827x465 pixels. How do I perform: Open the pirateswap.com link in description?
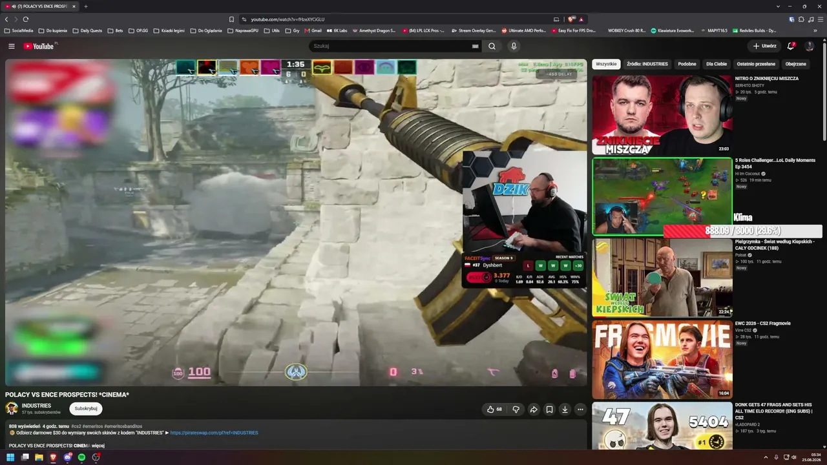tap(214, 433)
